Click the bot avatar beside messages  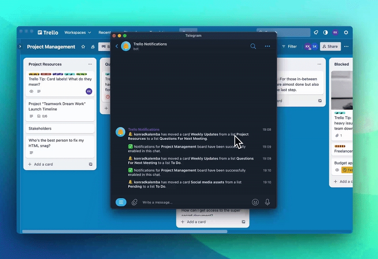point(120,132)
